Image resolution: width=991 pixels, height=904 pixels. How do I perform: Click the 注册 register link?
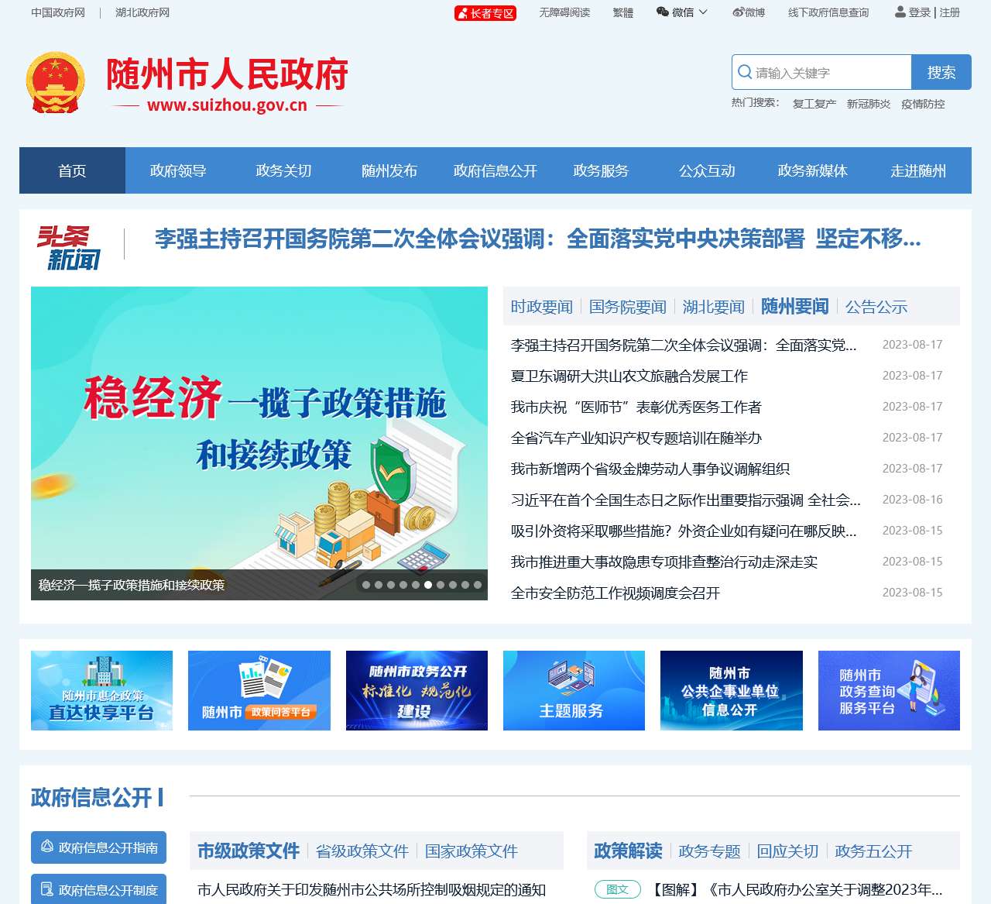click(x=950, y=12)
